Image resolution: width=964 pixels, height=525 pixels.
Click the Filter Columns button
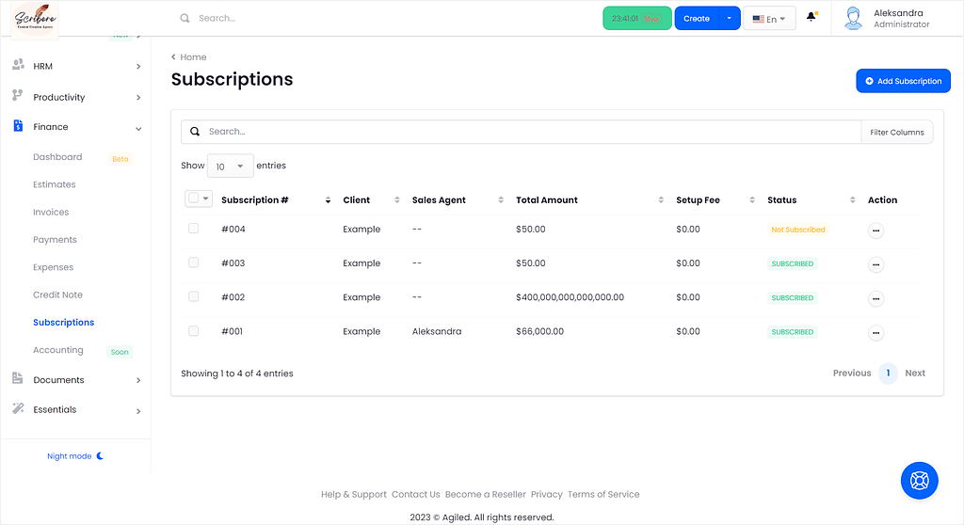pos(897,132)
